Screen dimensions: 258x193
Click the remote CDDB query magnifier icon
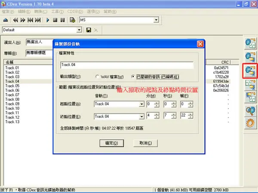[250, 111]
